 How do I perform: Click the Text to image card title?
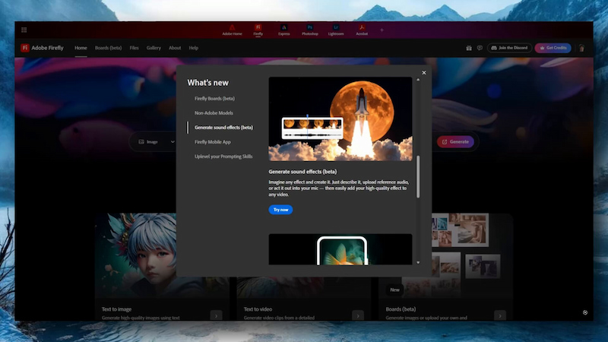coord(116,309)
